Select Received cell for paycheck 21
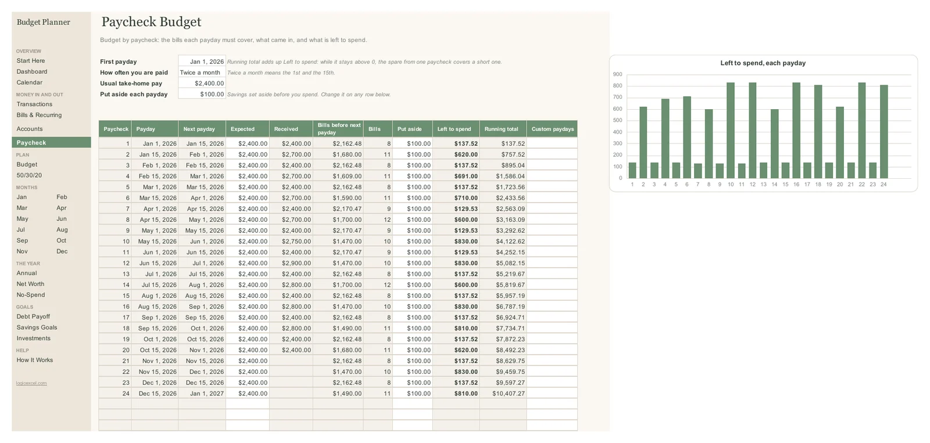The height and width of the screenshot is (443, 930). (291, 361)
